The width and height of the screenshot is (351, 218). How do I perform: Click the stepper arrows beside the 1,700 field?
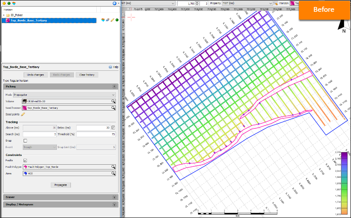point(197,3)
